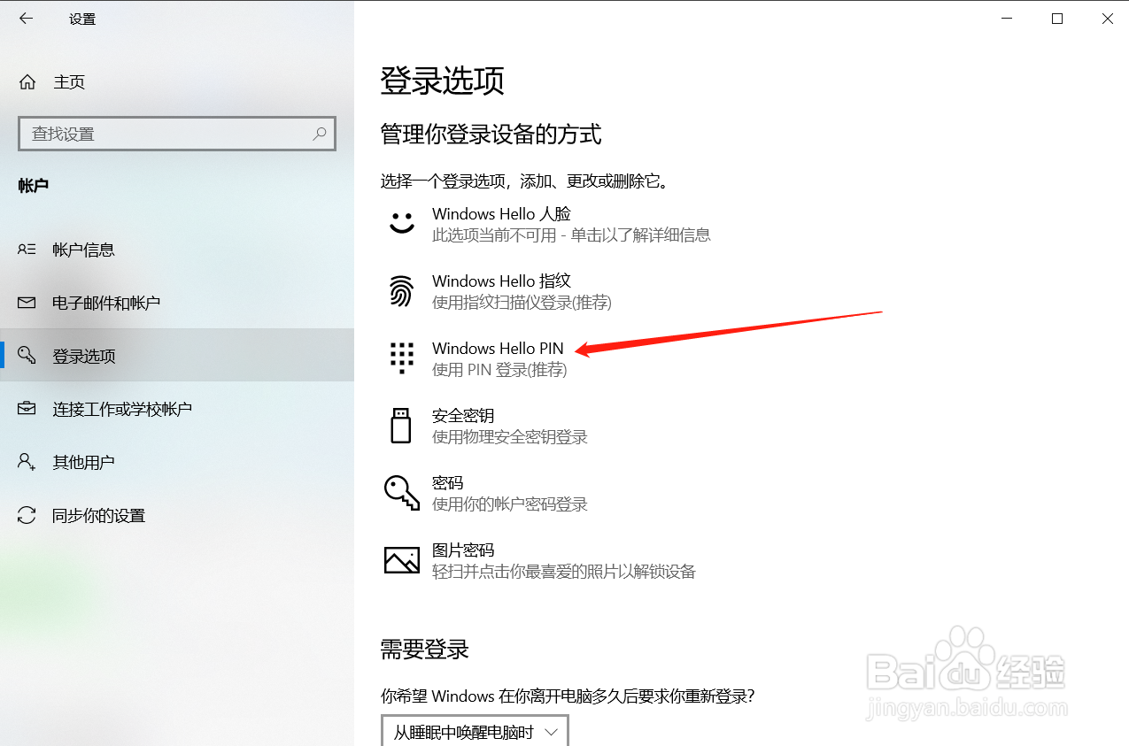The height and width of the screenshot is (746, 1129).
Task: Click the sync arrows icon for 同步你的设置
Action: point(27,515)
